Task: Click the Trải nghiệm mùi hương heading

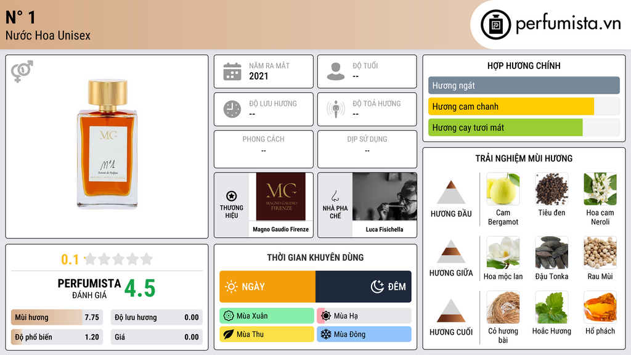Action: pos(524,158)
